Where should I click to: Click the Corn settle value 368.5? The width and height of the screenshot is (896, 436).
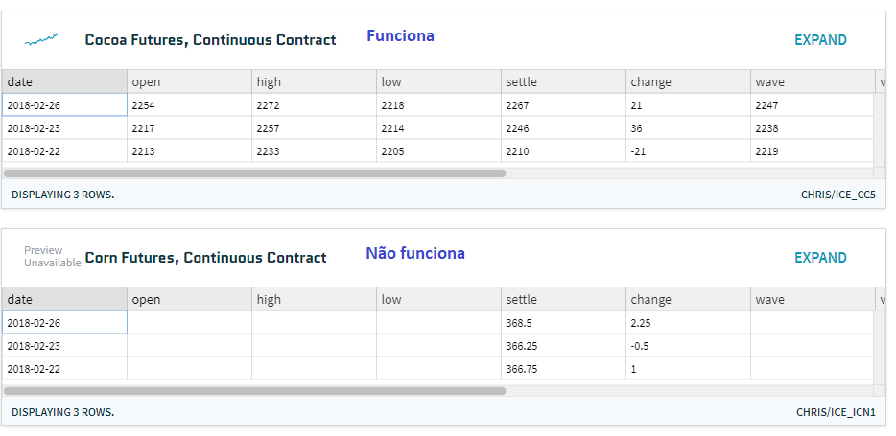pyautogui.click(x=563, y=323)
